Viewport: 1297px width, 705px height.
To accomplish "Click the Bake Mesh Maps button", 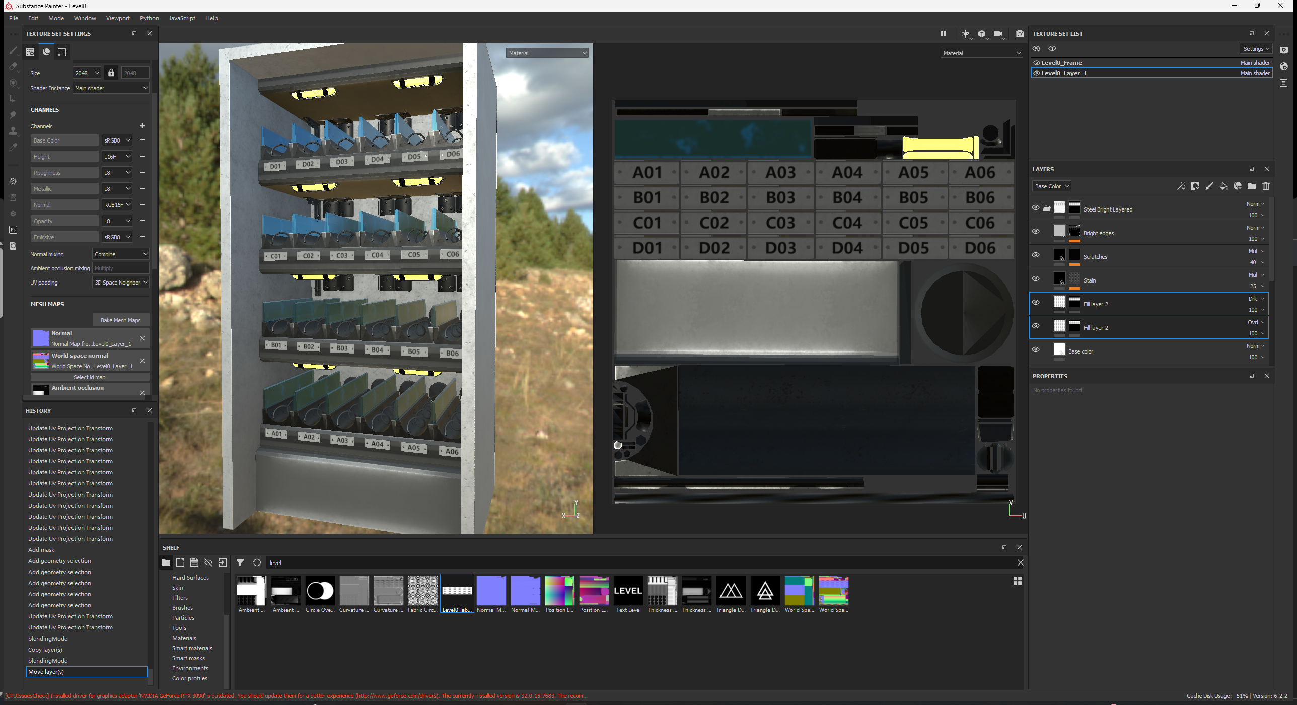I will (121, 320).
